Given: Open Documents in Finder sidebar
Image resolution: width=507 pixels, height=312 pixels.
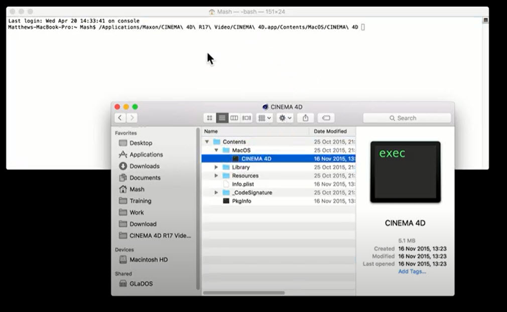Looking at the screenshot, I should [140, 178].
